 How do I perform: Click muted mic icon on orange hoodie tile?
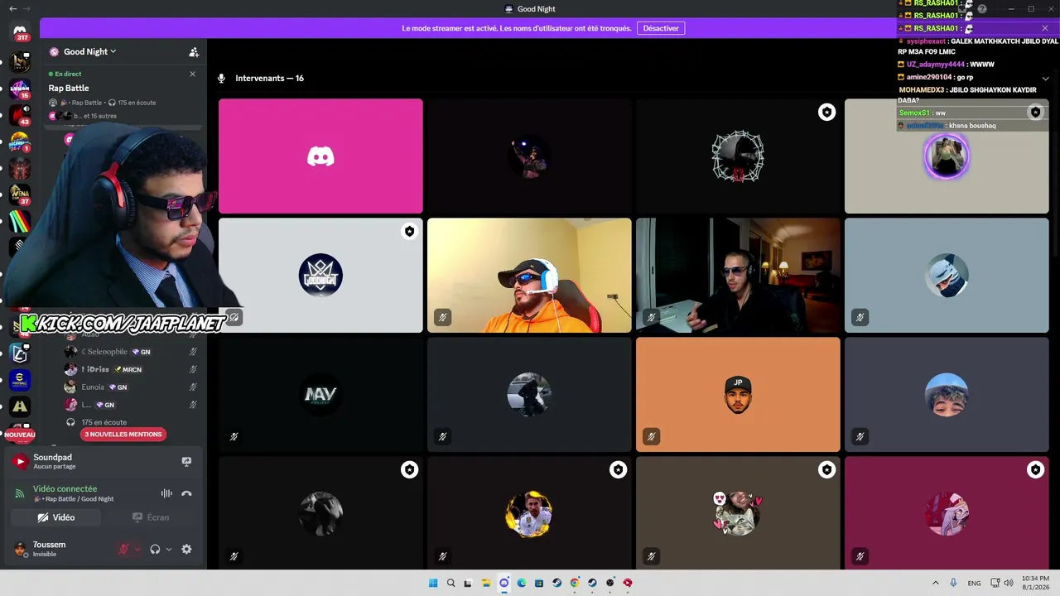coord(443,317)
